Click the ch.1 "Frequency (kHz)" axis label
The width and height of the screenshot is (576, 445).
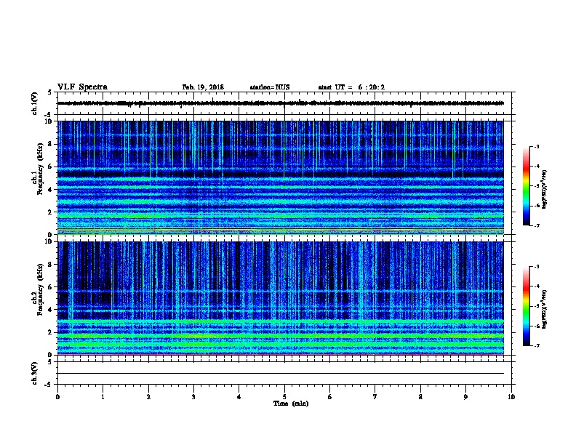click(x=40, y=169)
